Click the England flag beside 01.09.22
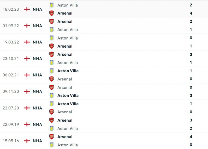The width and height of the screenshot is (208, 149). pos(27,25)
